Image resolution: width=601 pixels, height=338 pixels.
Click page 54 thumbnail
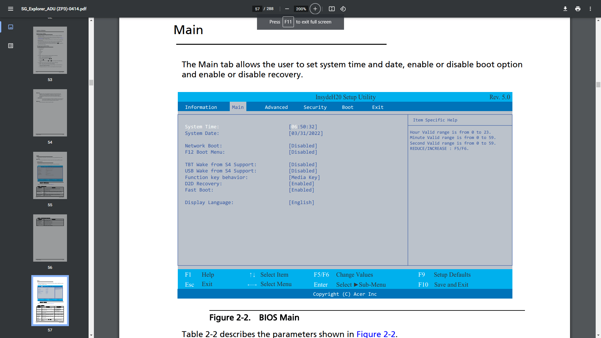50,113
